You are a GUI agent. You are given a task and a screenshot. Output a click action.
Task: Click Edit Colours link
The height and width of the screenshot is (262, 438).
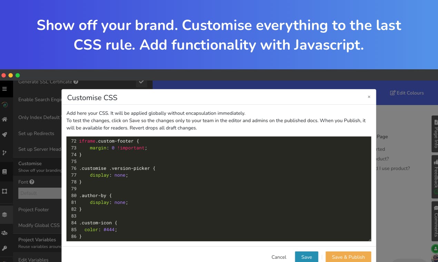pos(407,93)
